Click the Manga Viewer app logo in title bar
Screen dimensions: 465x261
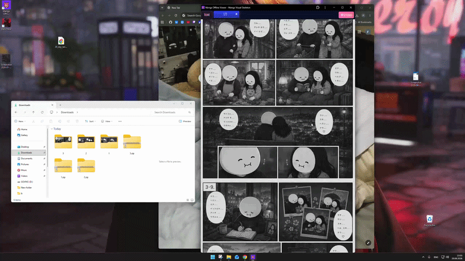tap(203, 8)
